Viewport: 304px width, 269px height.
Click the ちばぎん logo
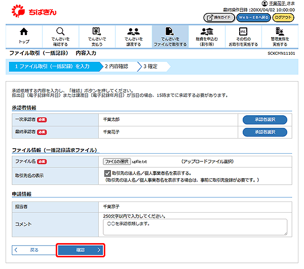34,11
